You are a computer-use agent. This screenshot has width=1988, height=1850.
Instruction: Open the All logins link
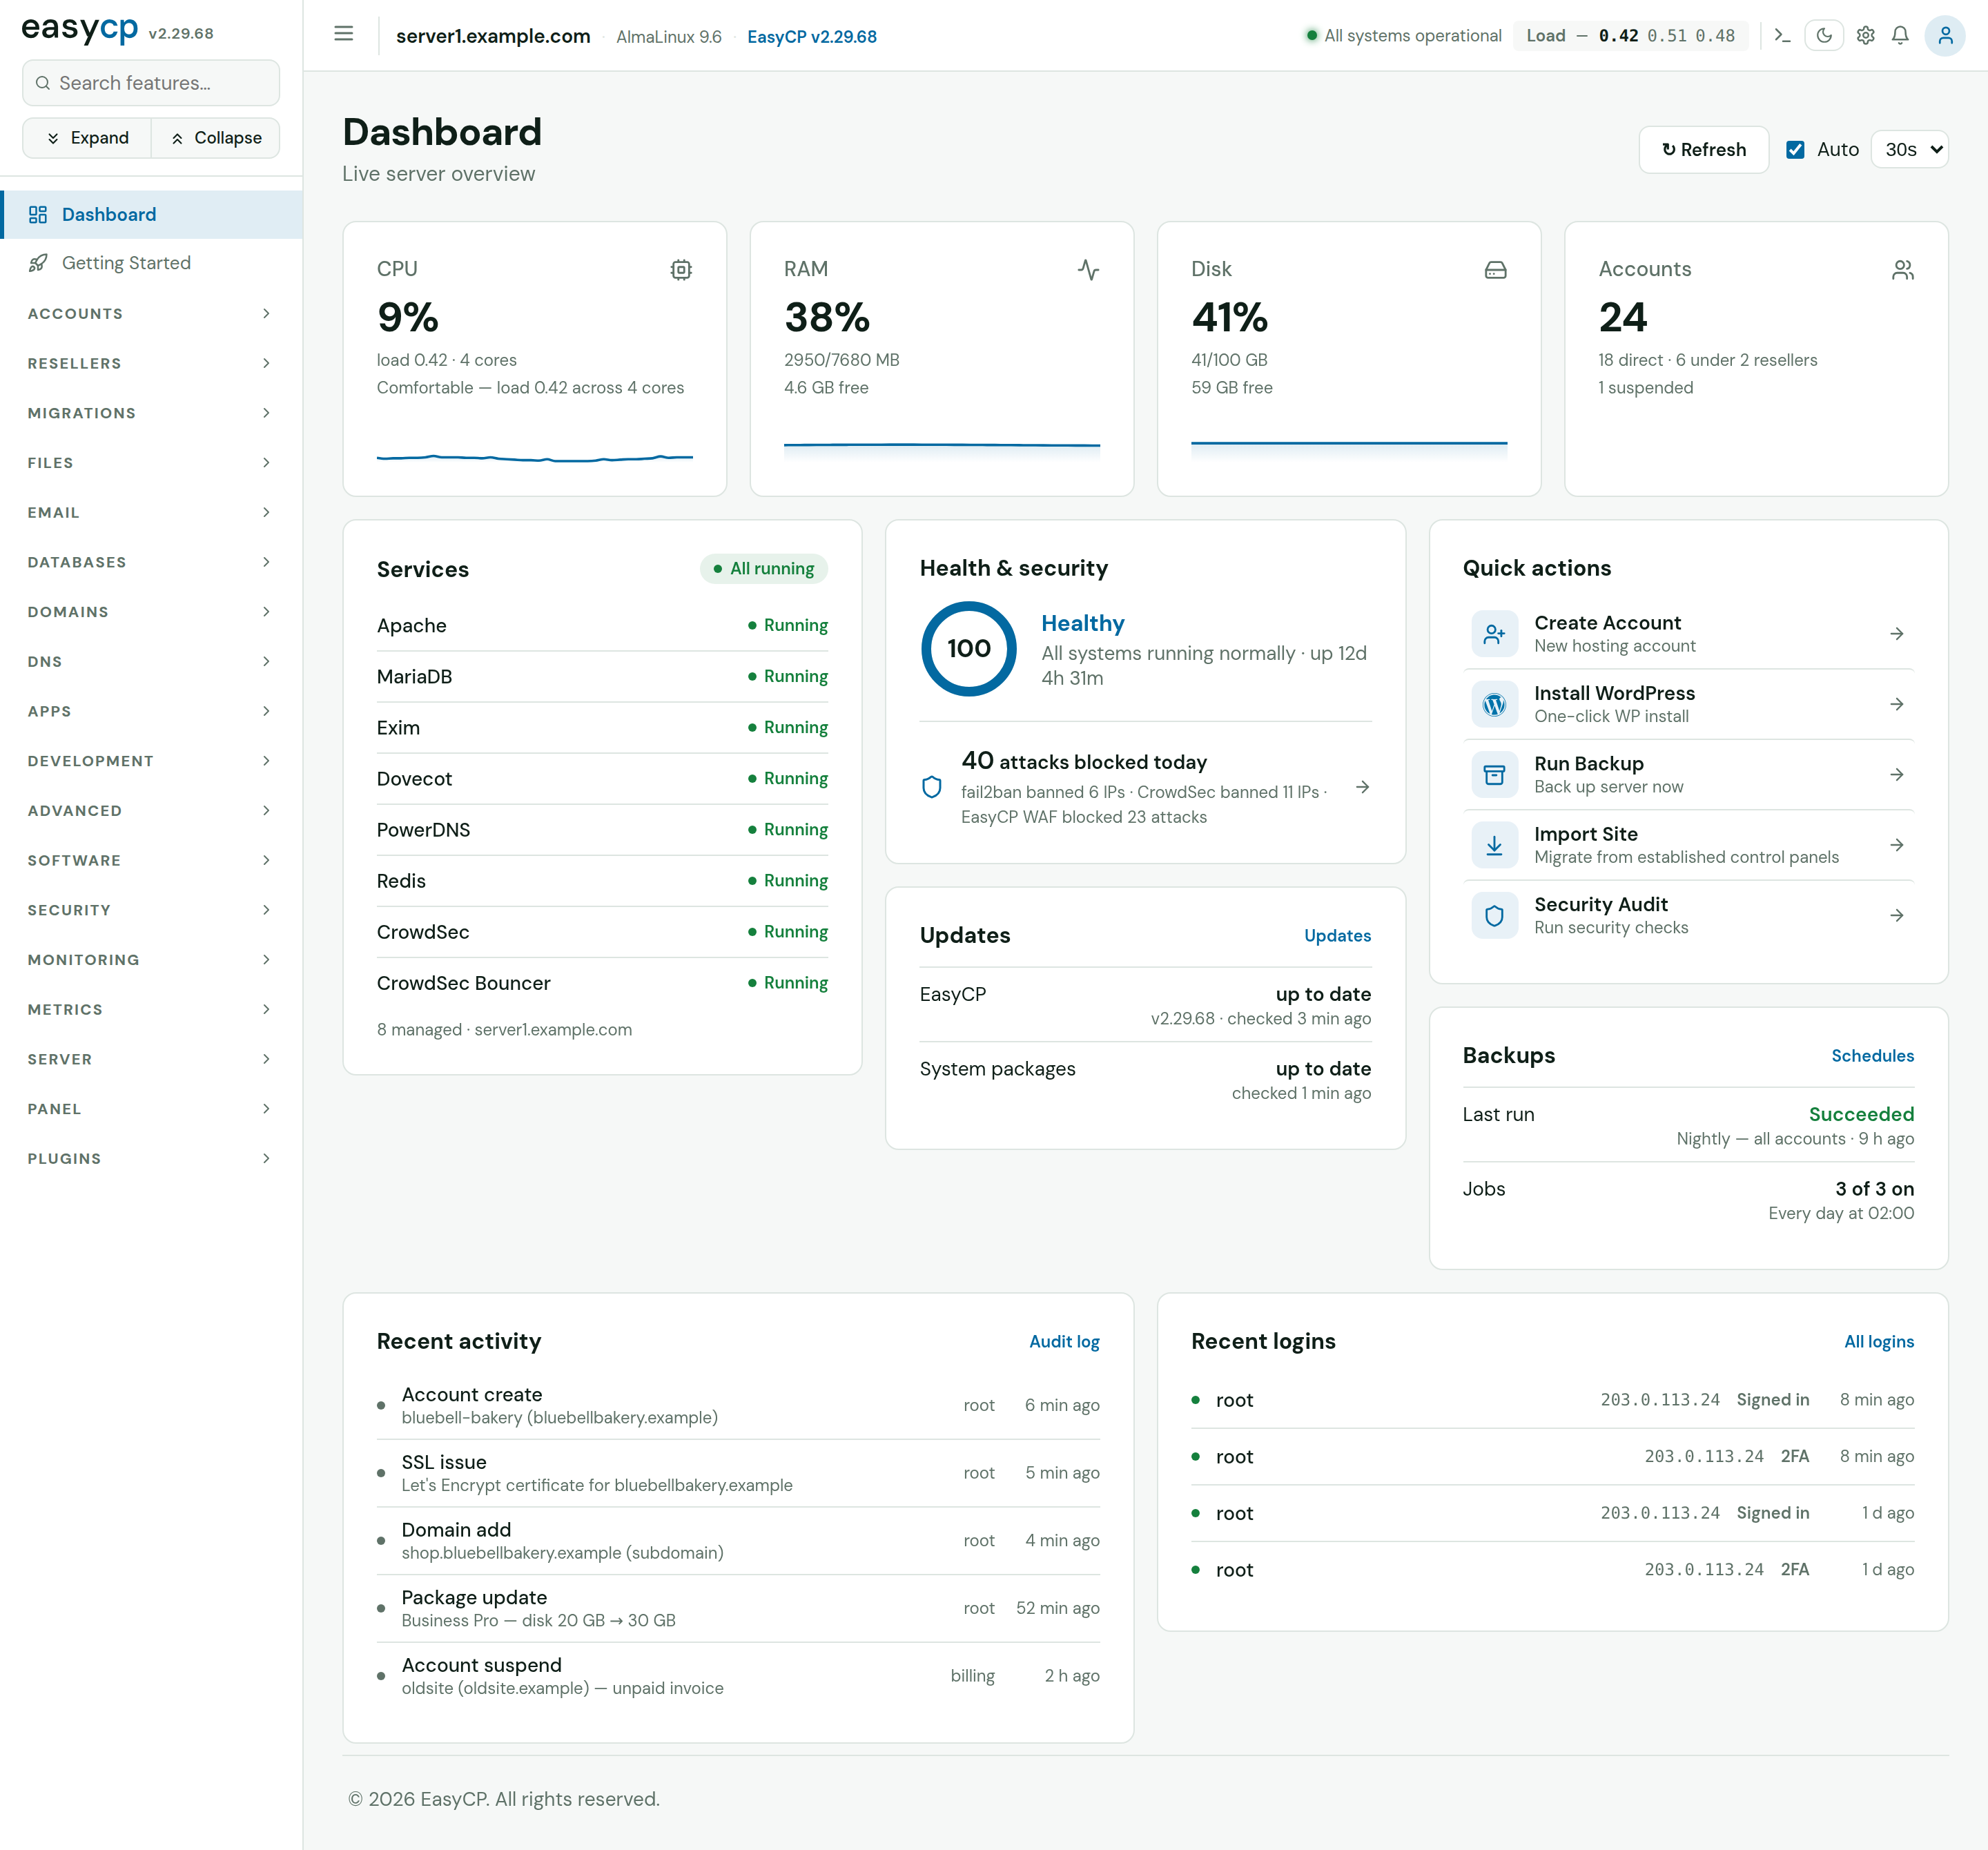tap(1879, 1342)
